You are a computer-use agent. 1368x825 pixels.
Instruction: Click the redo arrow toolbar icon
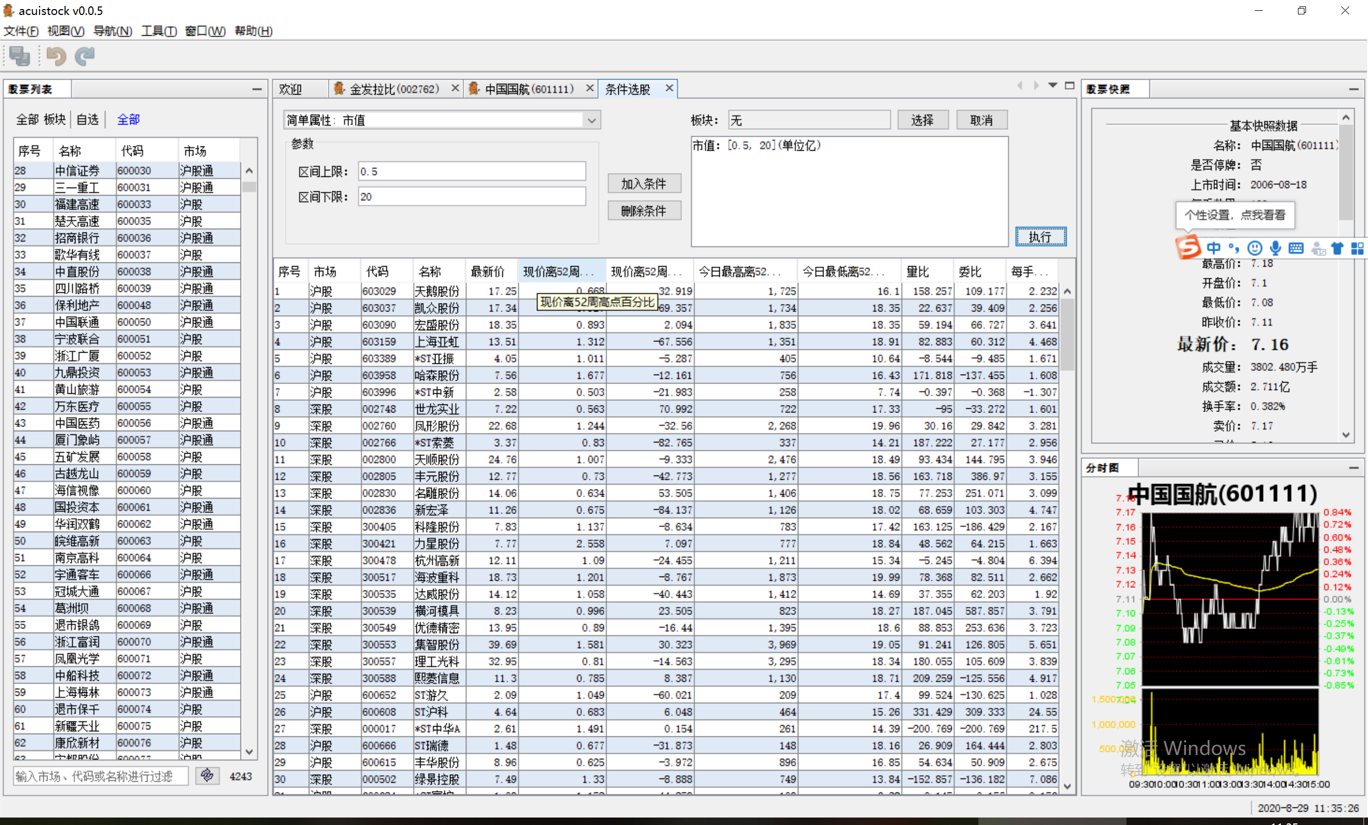pos(85,56)
